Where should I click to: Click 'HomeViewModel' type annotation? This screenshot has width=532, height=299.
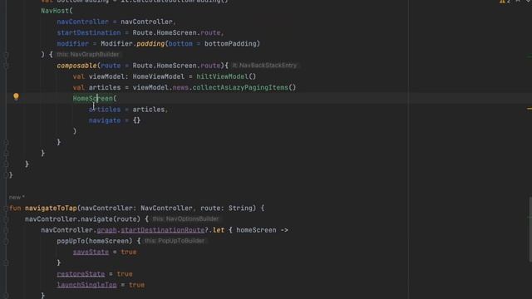pyautogui.click(x=159, y=76)
